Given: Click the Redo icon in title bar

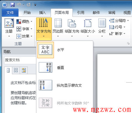Looking at the screenshot, I should point(29,5).
